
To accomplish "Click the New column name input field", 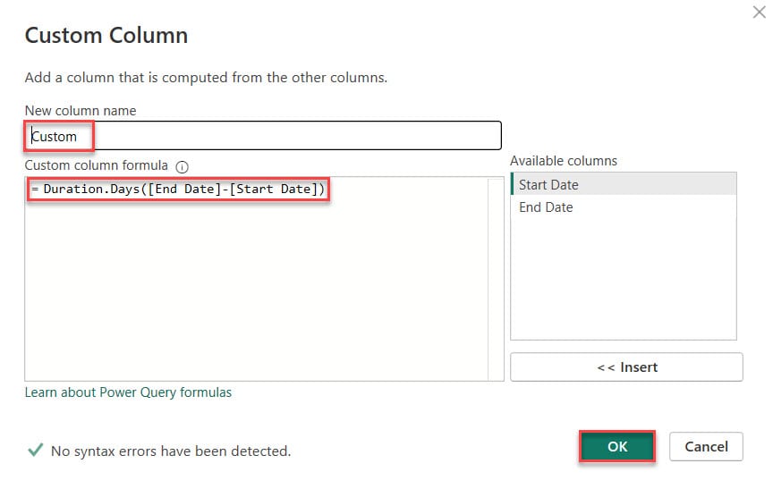I will tap(263, 135).
